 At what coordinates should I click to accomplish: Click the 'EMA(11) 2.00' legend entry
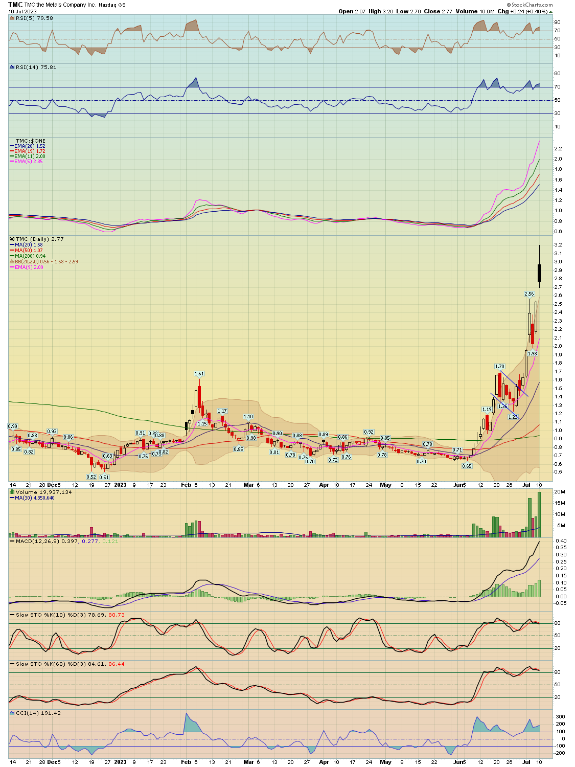tap(30, 156)
